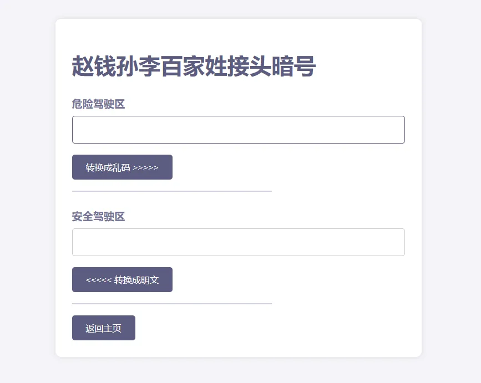Click the 危险驾驶区 section label
This screenshot has height=383, width=481.
coord(98,104)
